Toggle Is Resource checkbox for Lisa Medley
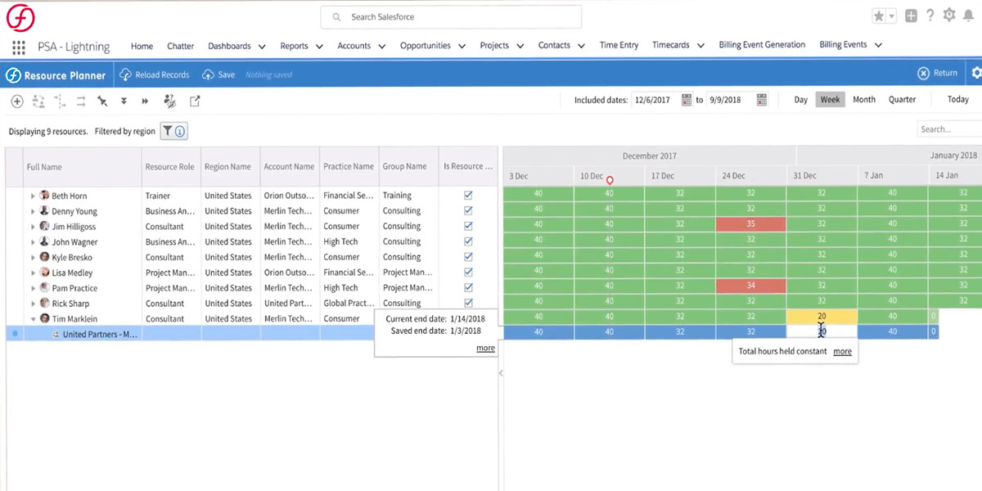The width and height of the screenshot is (982, 491). 468,273
